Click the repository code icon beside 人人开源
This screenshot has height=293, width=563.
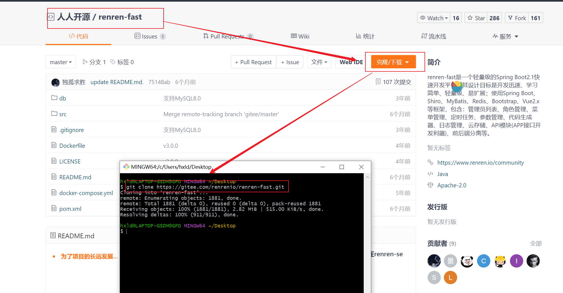click(x=51, y=17)
